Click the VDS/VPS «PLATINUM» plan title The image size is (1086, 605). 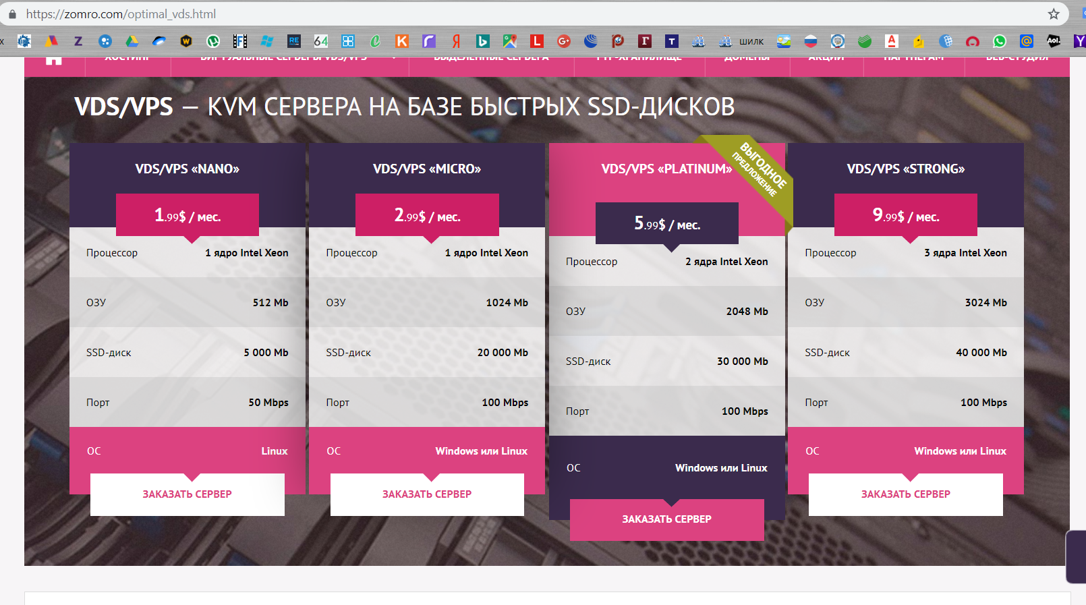coord(666,169)
